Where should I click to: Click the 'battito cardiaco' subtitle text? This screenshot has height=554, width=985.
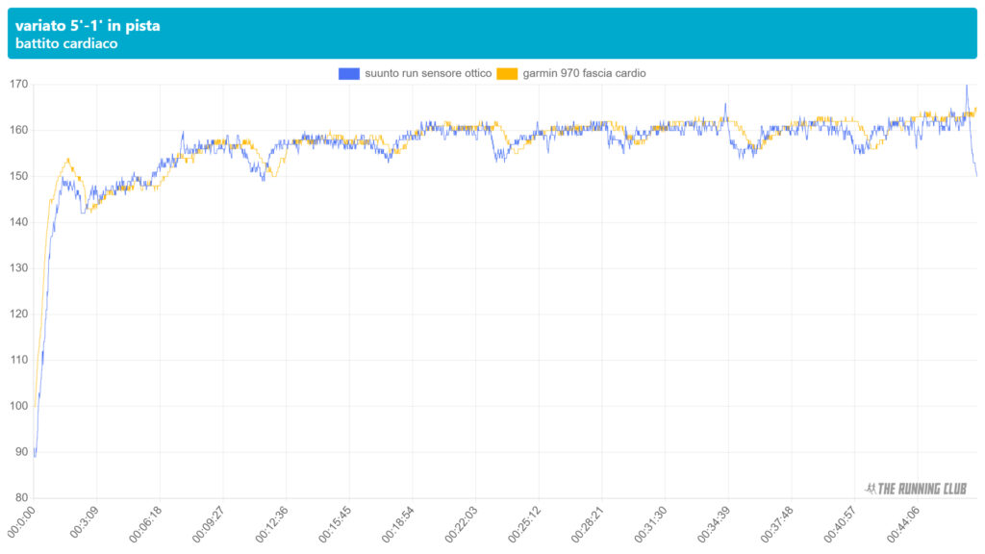pos(66,44)
